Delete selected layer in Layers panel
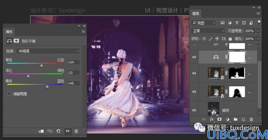Viewport: 268px width, 140px height. point(251,120)
